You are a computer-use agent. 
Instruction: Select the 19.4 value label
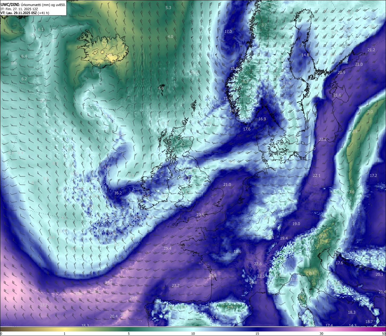284,238
